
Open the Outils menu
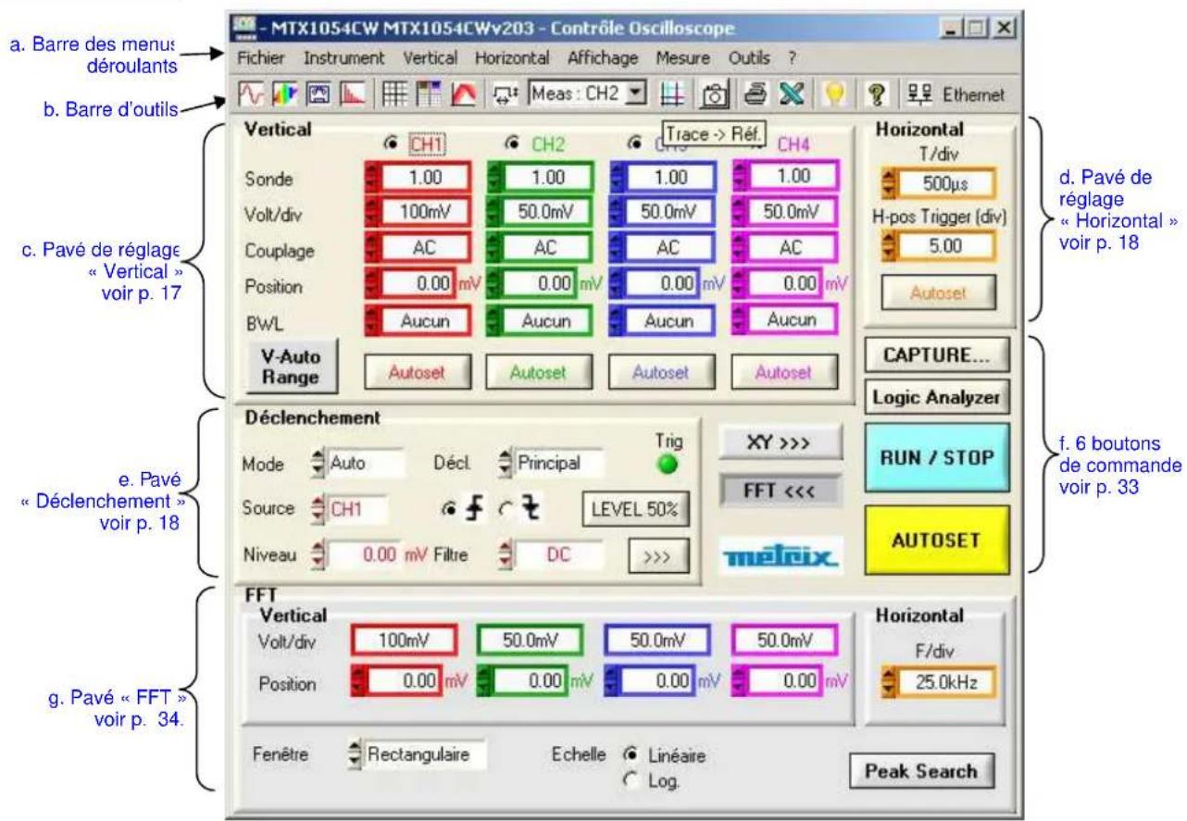coord(751,56)
